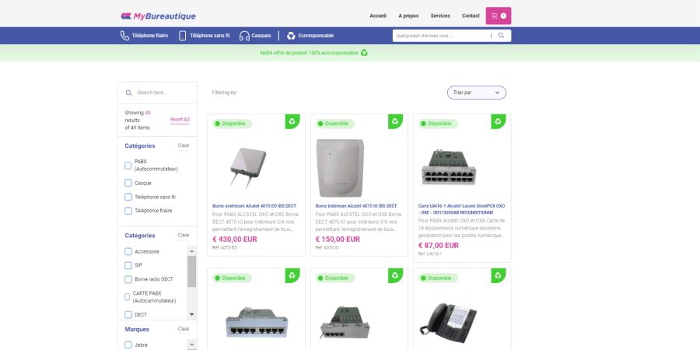Click the subcategory list scrollbar thumb

pos(191,271)
